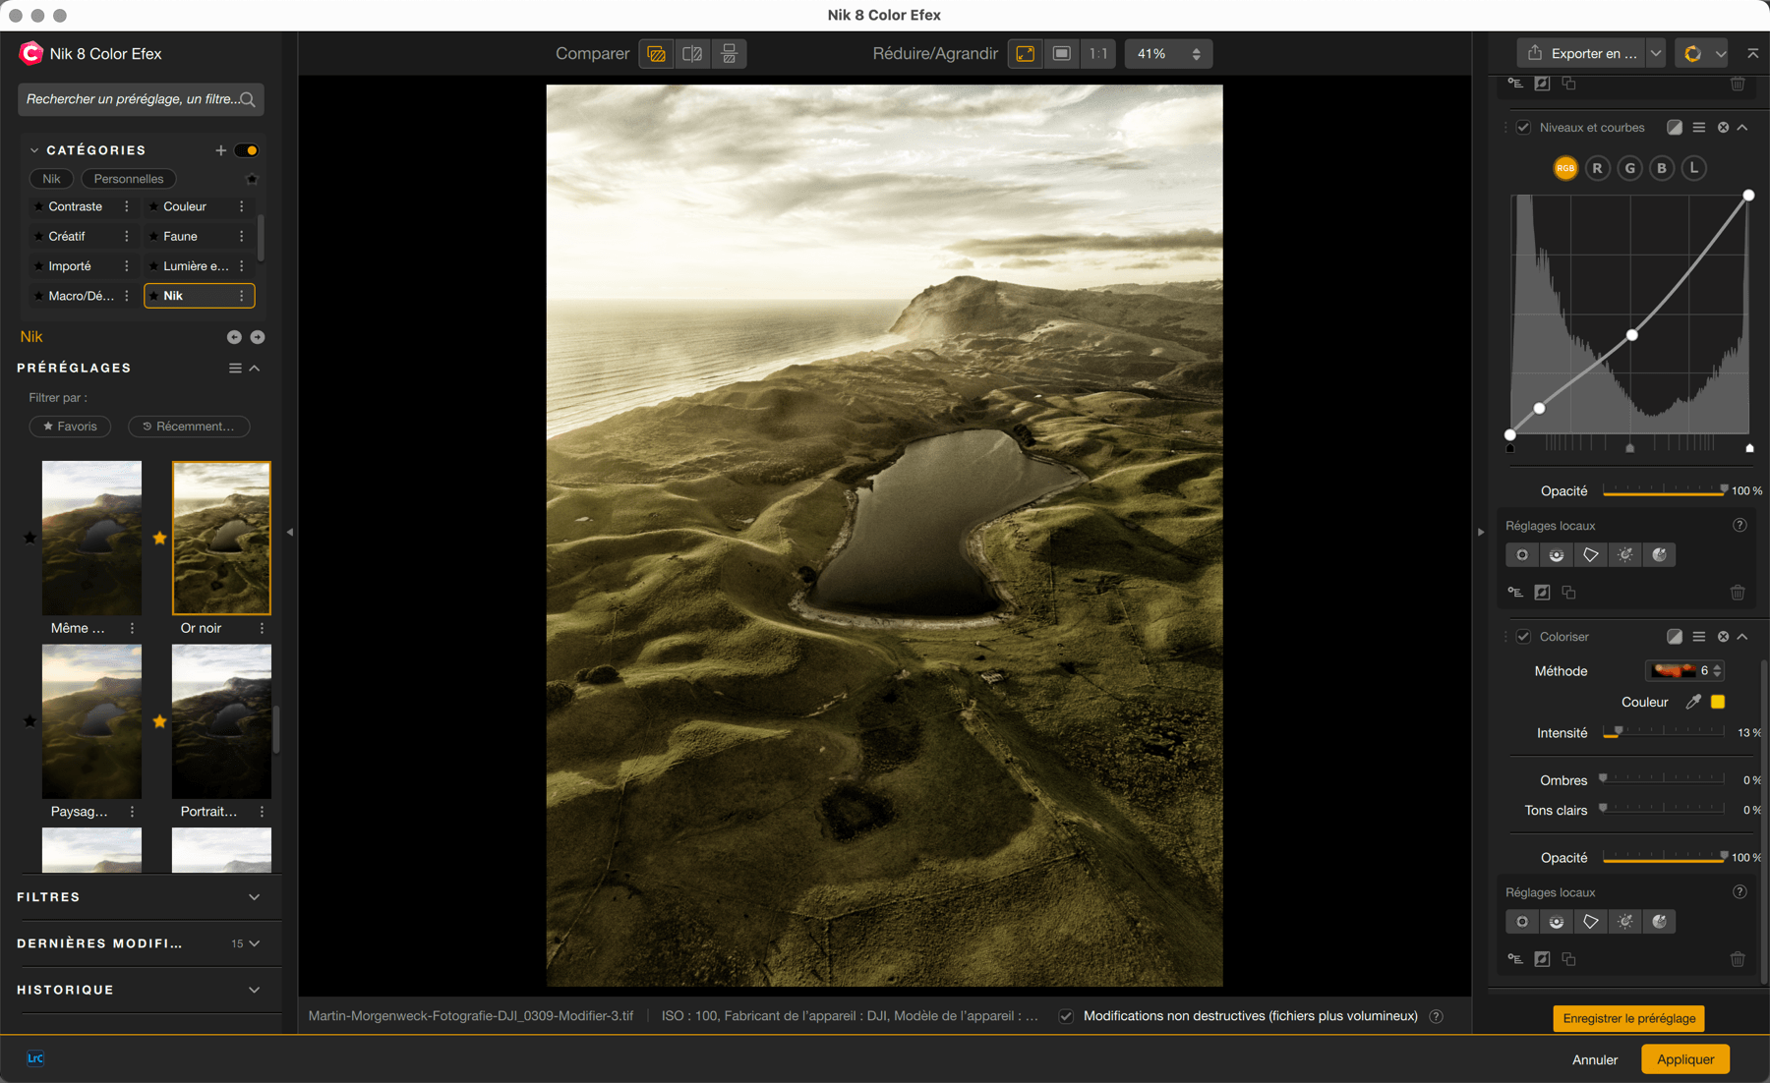Click Exporter en button
Image resolution: width=1770 pixels, height=1083 pixels.
click(x=1581, y=54)
